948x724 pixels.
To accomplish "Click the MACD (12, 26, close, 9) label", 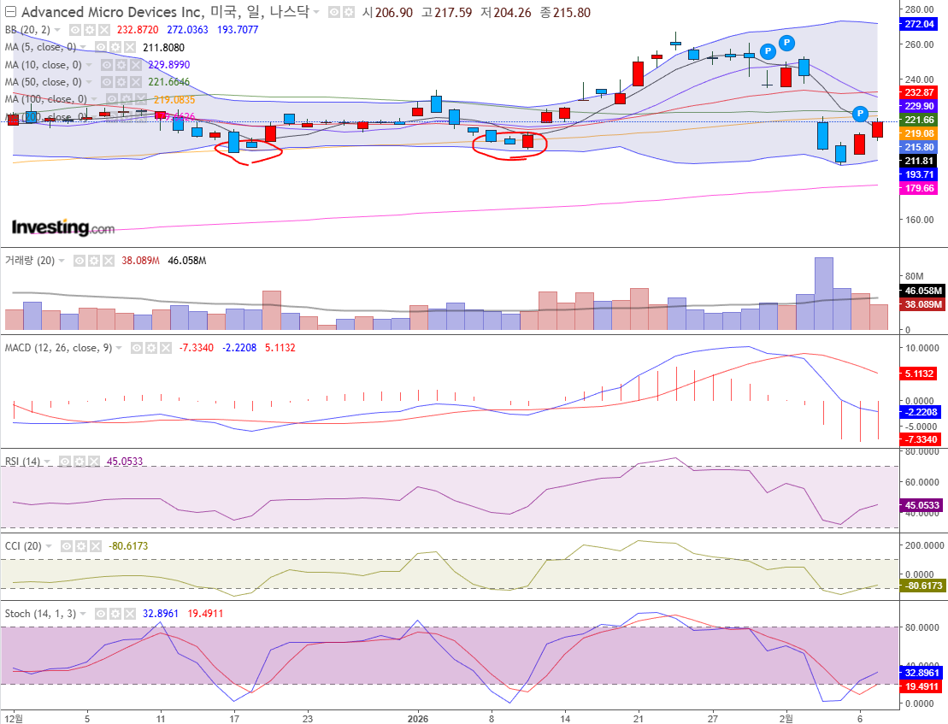I will click(x=59, y=348).
